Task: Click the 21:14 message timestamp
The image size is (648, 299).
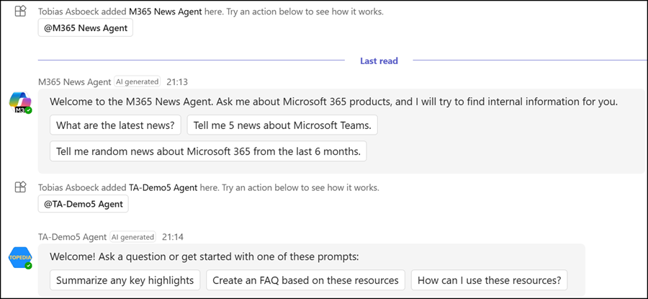Action: (173, 237)
